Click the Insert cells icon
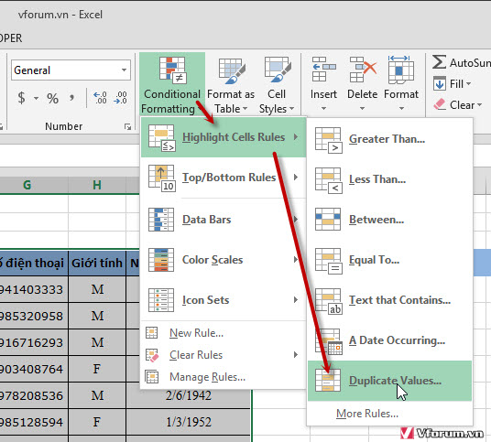Viewport: 491px width, 442px height. tap(323, 70)
